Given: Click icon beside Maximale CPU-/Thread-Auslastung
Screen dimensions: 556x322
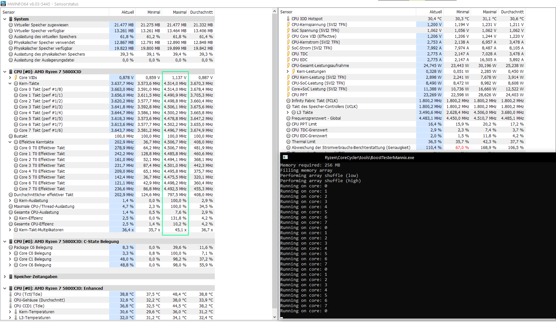Looking at the screenshot, I should click(x=11, y=206).
